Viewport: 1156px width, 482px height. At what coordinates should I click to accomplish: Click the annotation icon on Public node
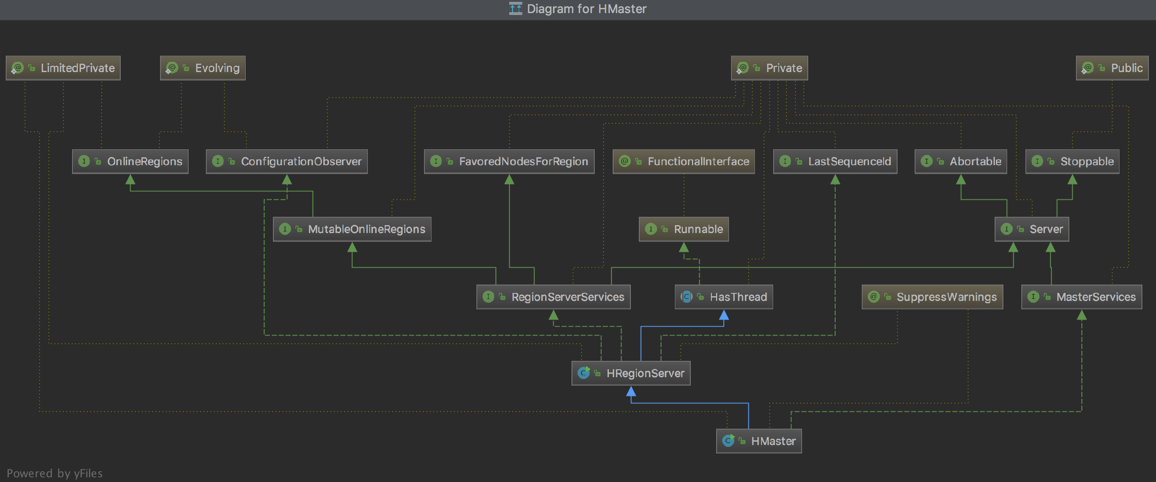1088,68
